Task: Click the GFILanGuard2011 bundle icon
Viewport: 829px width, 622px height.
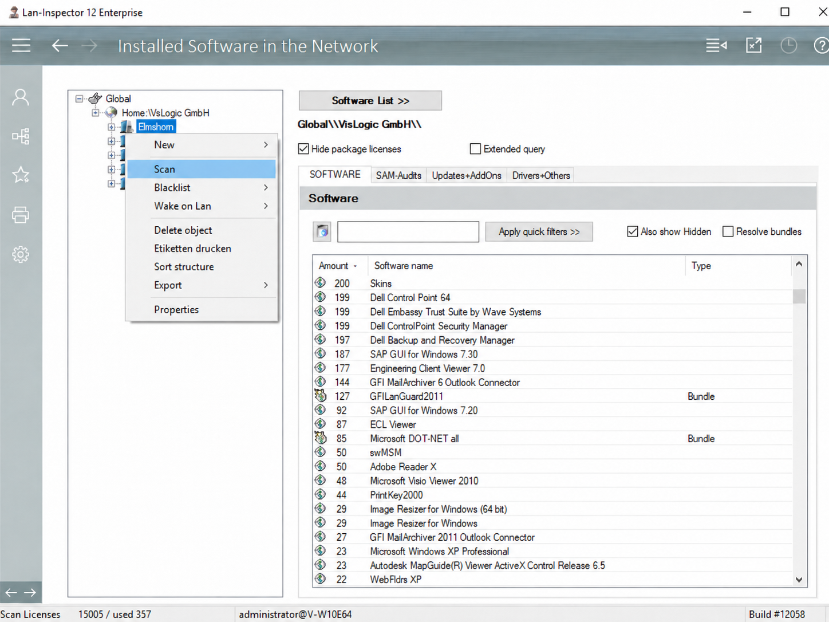Action: click(x=321, y=396)
